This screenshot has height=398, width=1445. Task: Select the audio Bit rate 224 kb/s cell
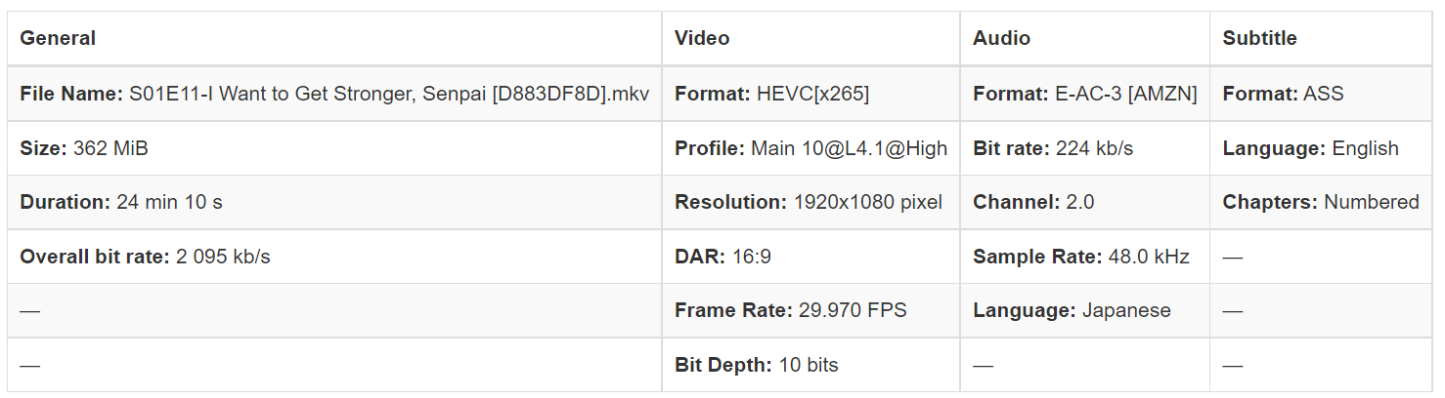pyautogui.click(x=1053, y=149)
